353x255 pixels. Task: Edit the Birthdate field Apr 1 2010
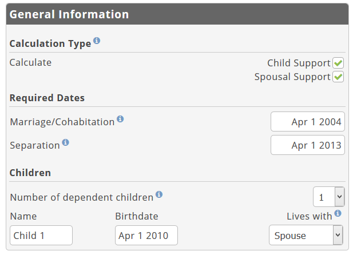pos(146,236)
